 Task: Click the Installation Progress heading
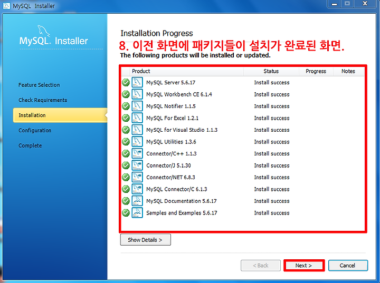(x=157, y=33)
